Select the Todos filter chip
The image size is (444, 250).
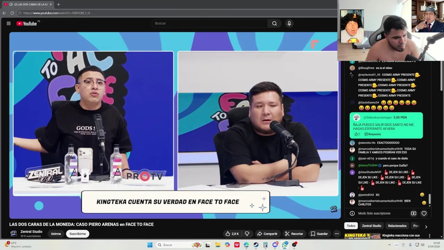[x=351, y=226]
